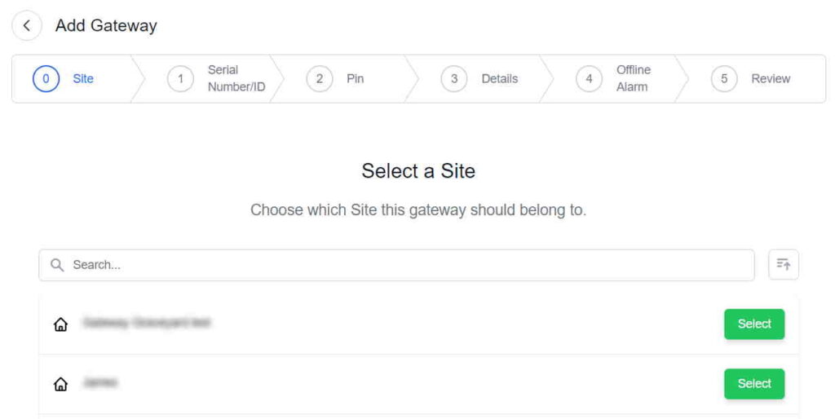
Task: Jump to the Offline Alarm step
Action: click(634, 78)
